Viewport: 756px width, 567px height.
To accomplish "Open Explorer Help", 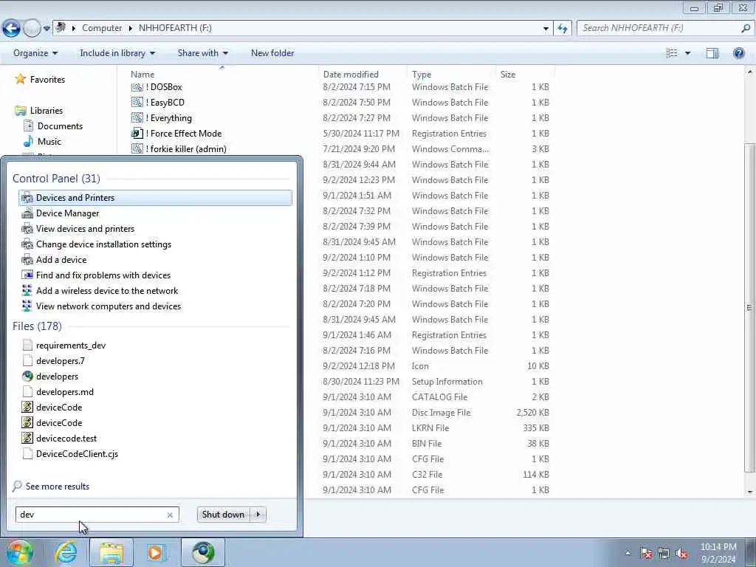I will 738,53.
